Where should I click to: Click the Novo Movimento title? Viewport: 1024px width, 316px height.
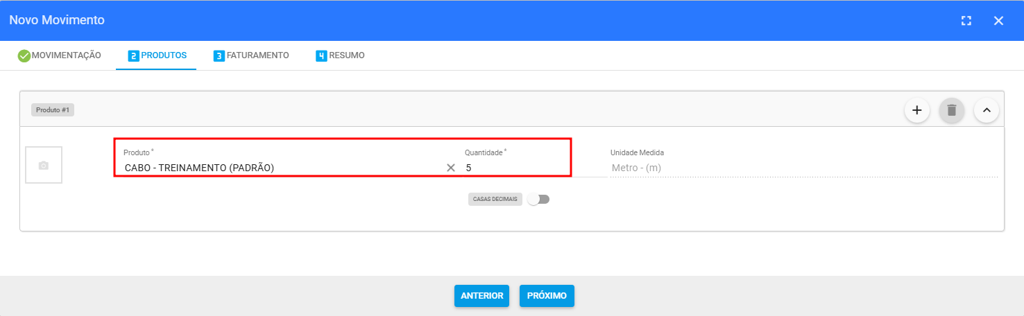(57, 20)
